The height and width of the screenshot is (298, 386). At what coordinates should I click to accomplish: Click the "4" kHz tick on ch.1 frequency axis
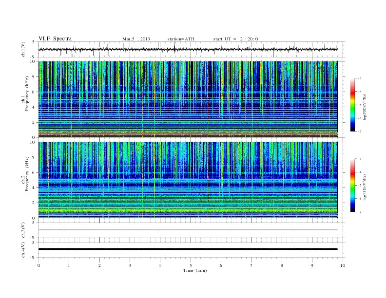[x=34, y=107]
